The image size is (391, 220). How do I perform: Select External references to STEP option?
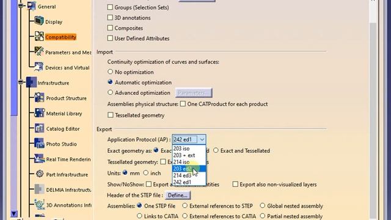coord(185,205)
